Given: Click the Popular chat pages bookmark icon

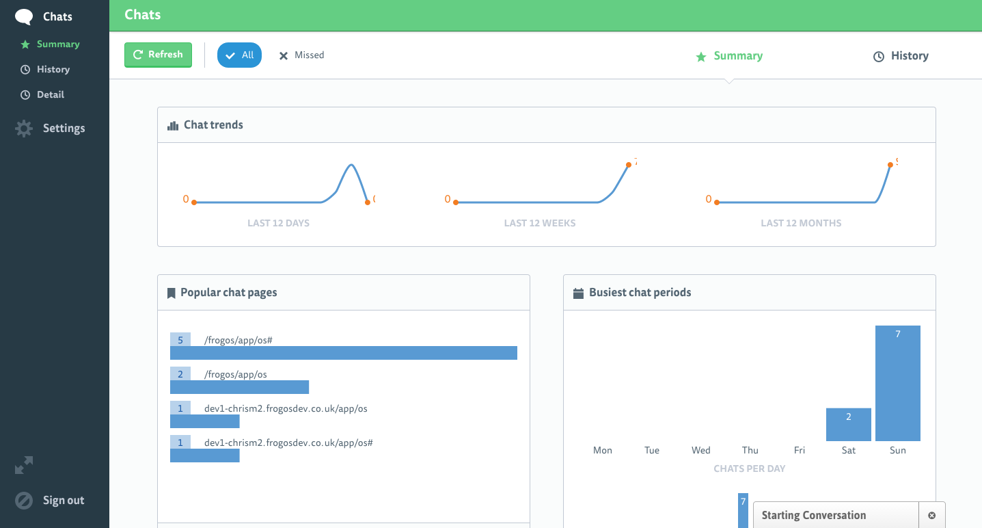Looking at the screenshot, I should click(172, 293).
